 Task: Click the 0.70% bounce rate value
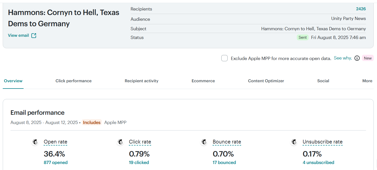(223, 153)
